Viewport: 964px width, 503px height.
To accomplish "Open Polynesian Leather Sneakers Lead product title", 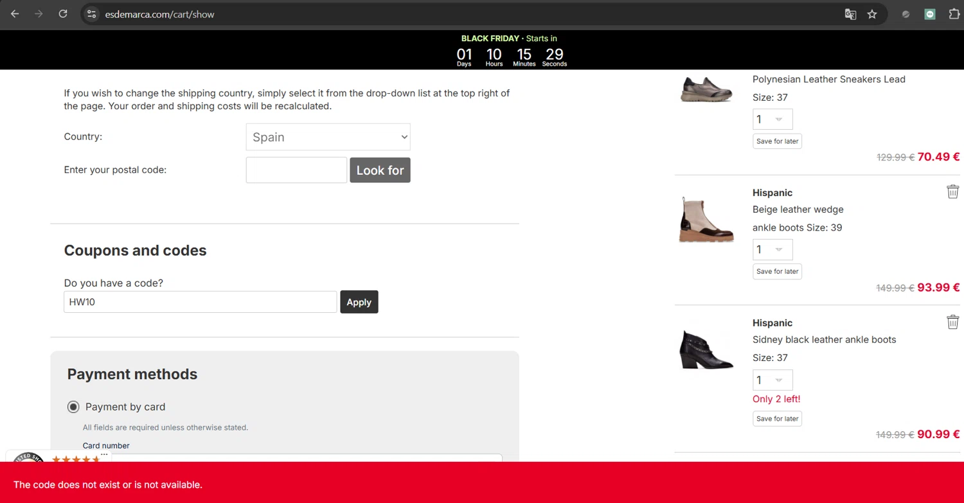I will coord(829,79).
